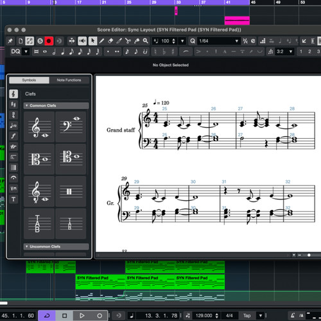Image resolution: width=321 pixels, height=321 pixels.
Task: Toggle Acoustic Feedback speaker button
Action: click(x=82, y=41)
